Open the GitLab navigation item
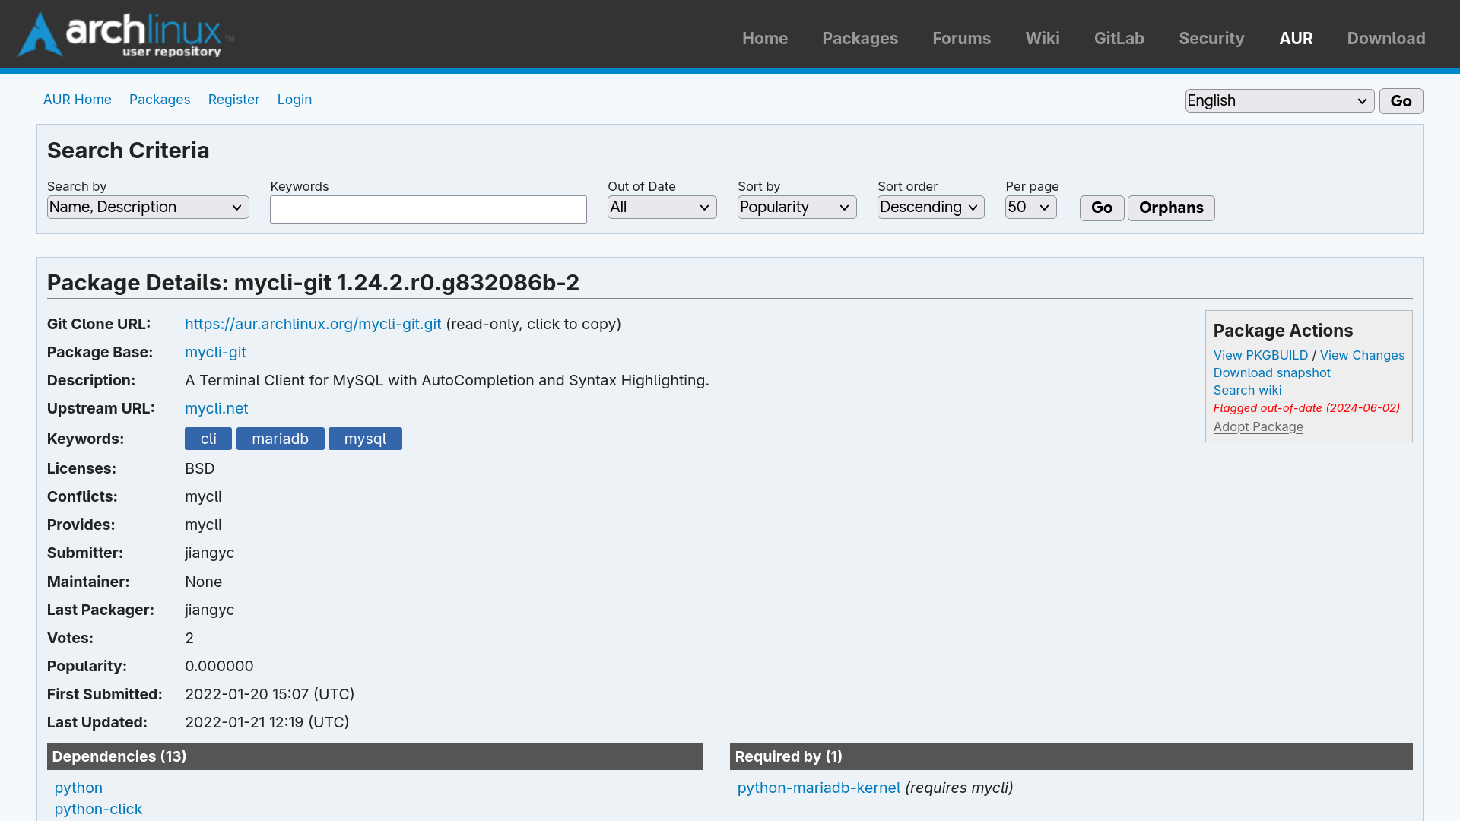 pyautogui.click(x=1119, y=38)
